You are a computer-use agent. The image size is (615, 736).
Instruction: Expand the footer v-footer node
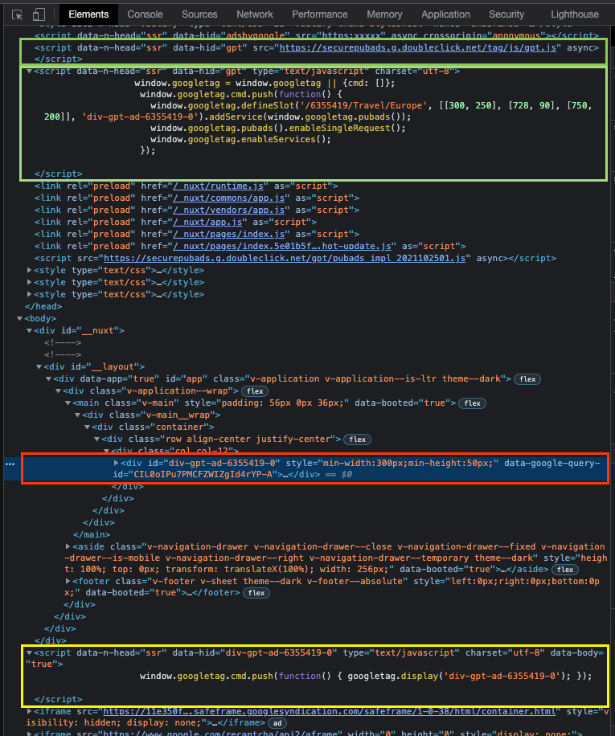pos(68,582)
